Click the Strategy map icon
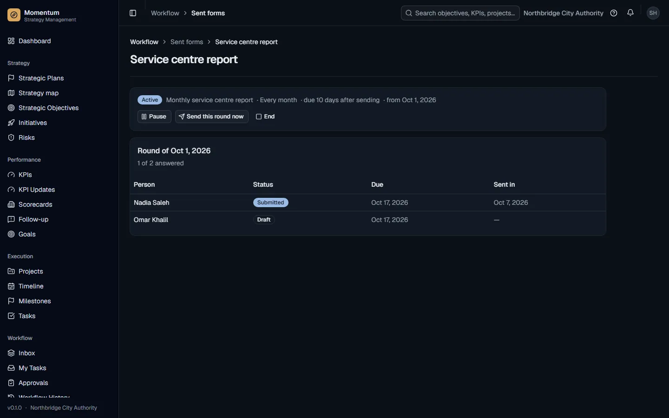Screen dimensions: 669x418 [x=11, y=93]
